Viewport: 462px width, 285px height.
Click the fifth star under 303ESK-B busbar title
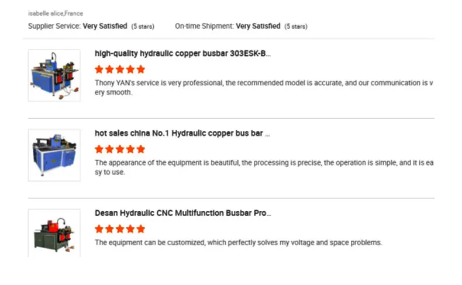coord(140,69)
